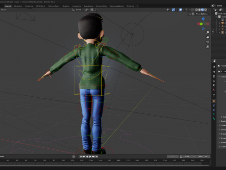Switch perspective/orthographic with grid button

coord(208,47)
